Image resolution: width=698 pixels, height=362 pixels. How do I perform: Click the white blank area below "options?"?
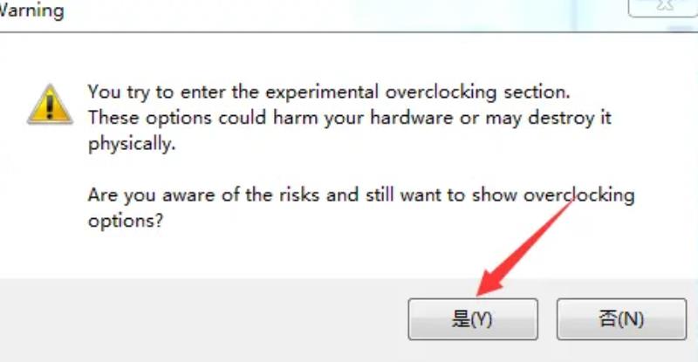coord(267,254)
